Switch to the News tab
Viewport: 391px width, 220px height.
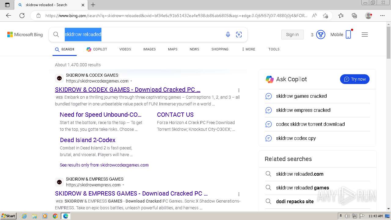(194, 49)
